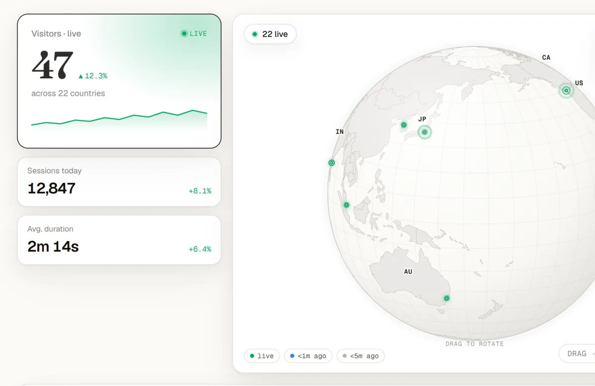Click the AU label on the globe
595x386 pixels.
[408, 272]
